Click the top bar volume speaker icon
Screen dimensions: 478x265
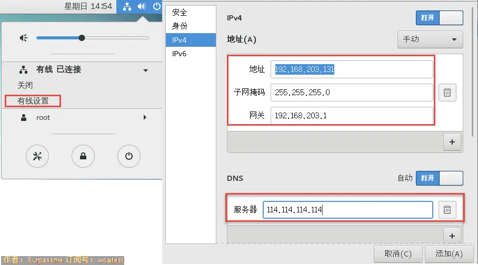click(x=142, y=6)
